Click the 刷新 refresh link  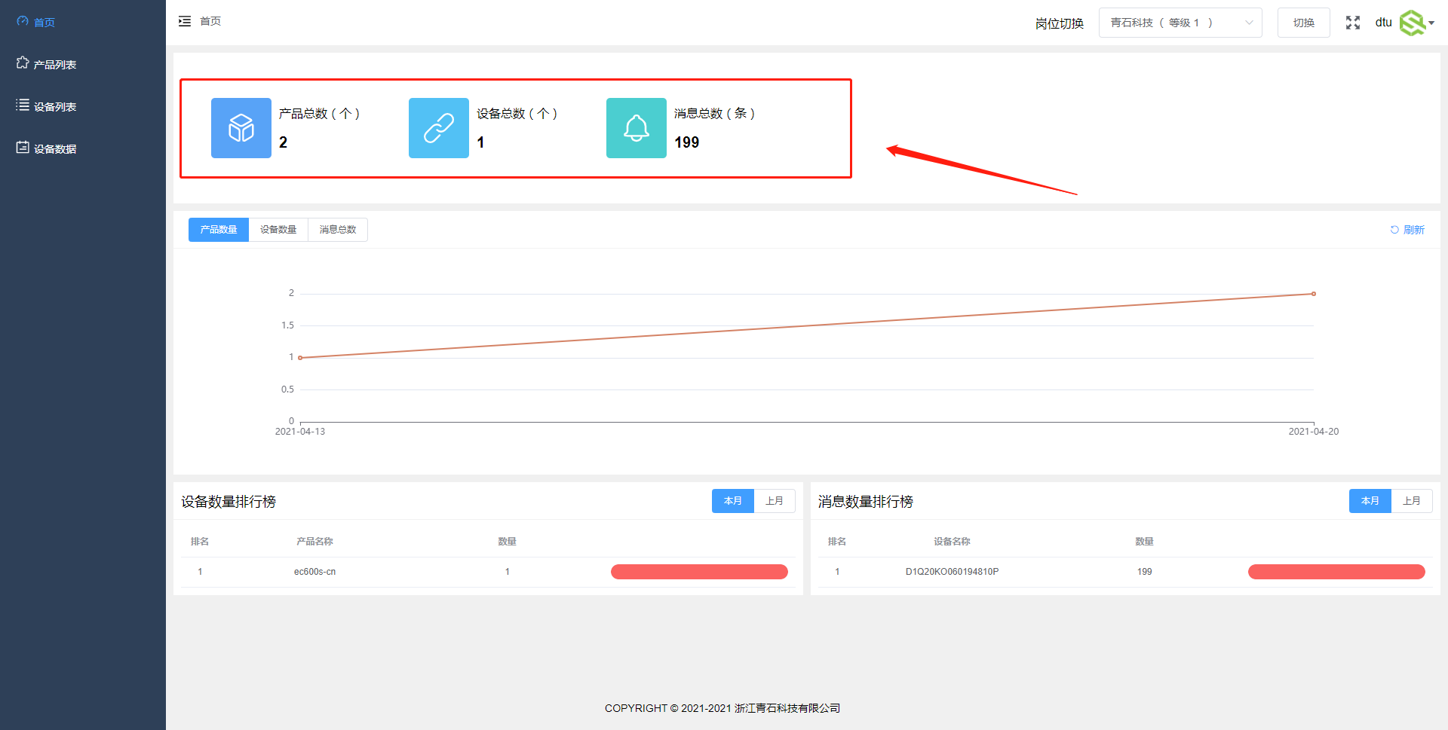(x=1407, y=230)
